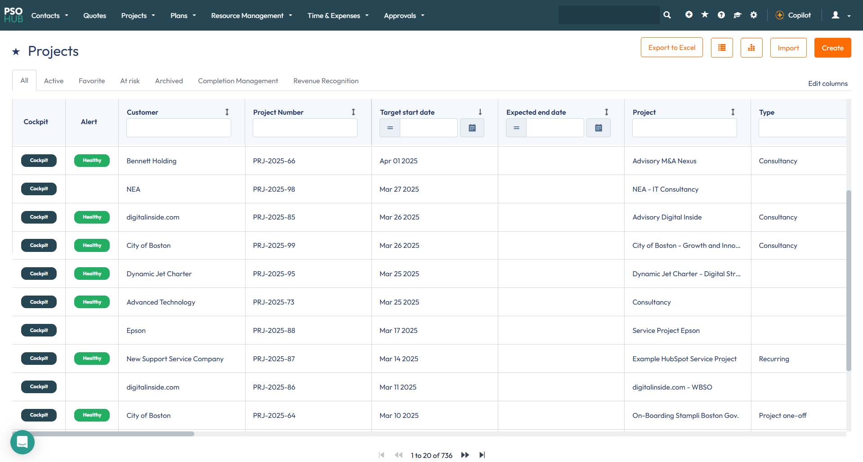Open favorites star icon in navigation bar
This screenshot has height=462, width=863.
(x=705, y=15)
